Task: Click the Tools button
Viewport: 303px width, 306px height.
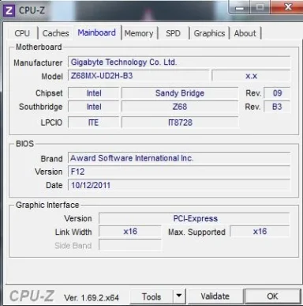Action: point(151,297)
